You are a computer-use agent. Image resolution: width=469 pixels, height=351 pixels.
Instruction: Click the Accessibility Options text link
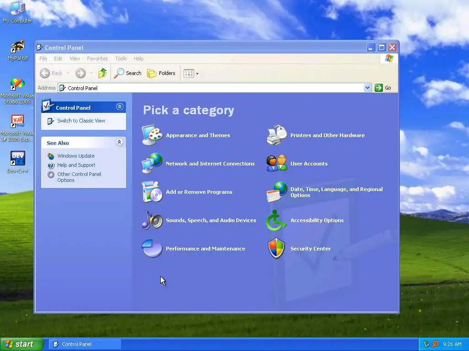(x=317, y=220)
